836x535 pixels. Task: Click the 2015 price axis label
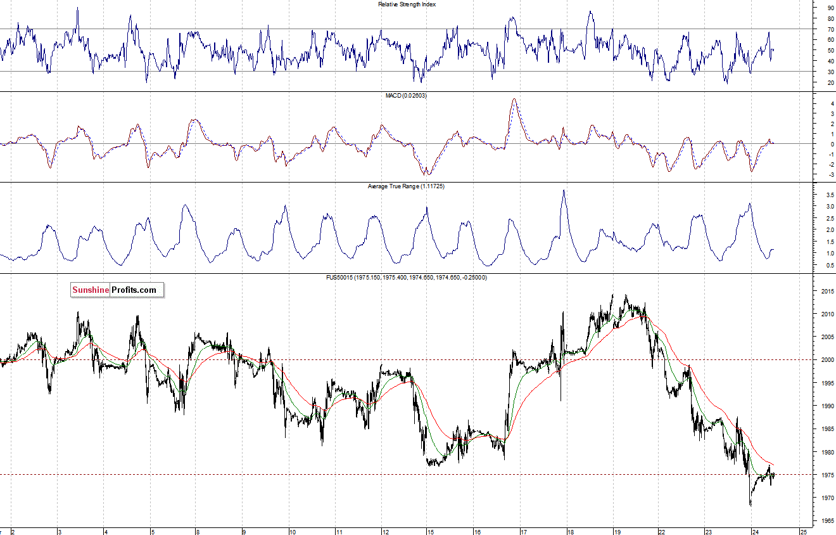point(826,292)
